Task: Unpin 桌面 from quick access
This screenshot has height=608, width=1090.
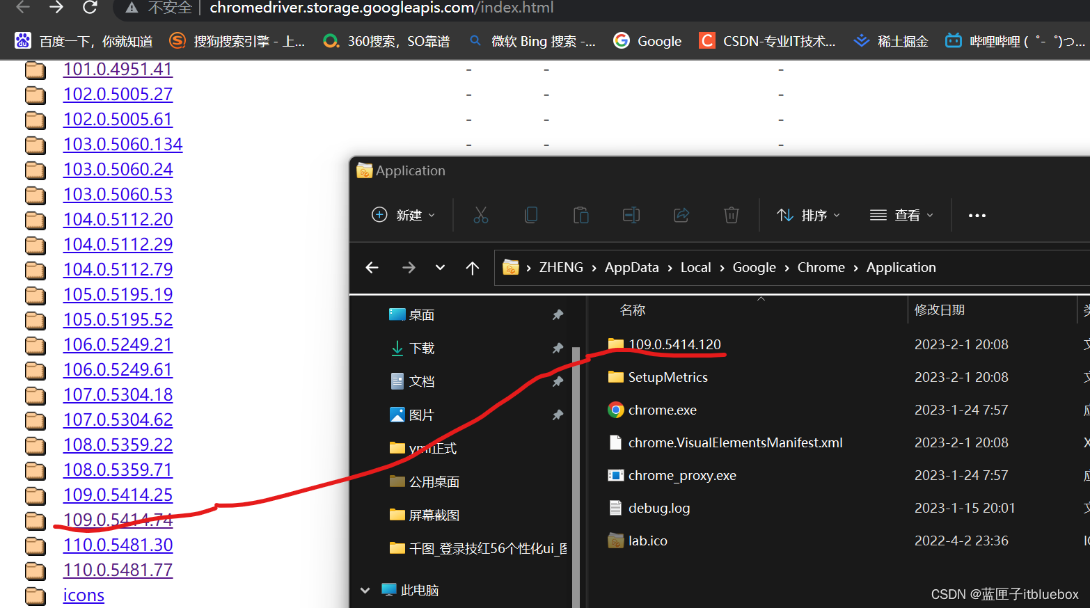Action: [x=558, y=315]
